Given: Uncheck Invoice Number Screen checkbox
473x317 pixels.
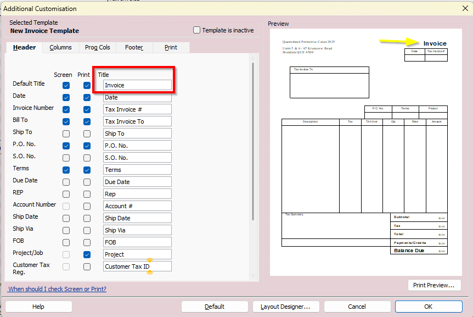Looking at the screenshot, I should pos(66,109).
